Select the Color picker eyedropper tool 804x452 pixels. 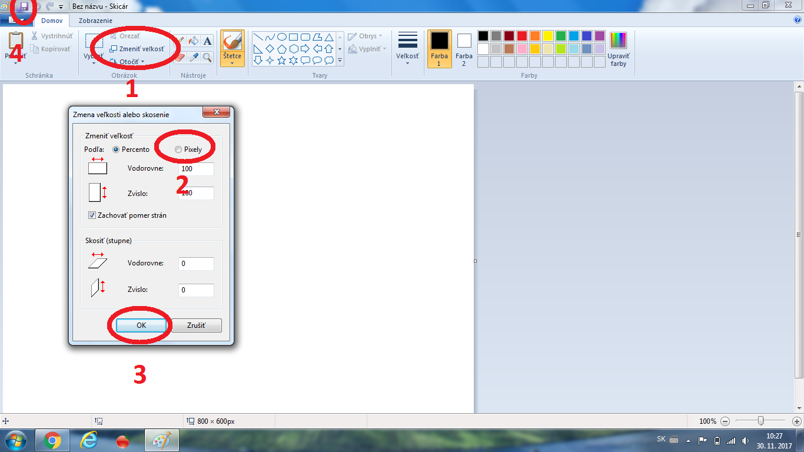pos(194,57)
